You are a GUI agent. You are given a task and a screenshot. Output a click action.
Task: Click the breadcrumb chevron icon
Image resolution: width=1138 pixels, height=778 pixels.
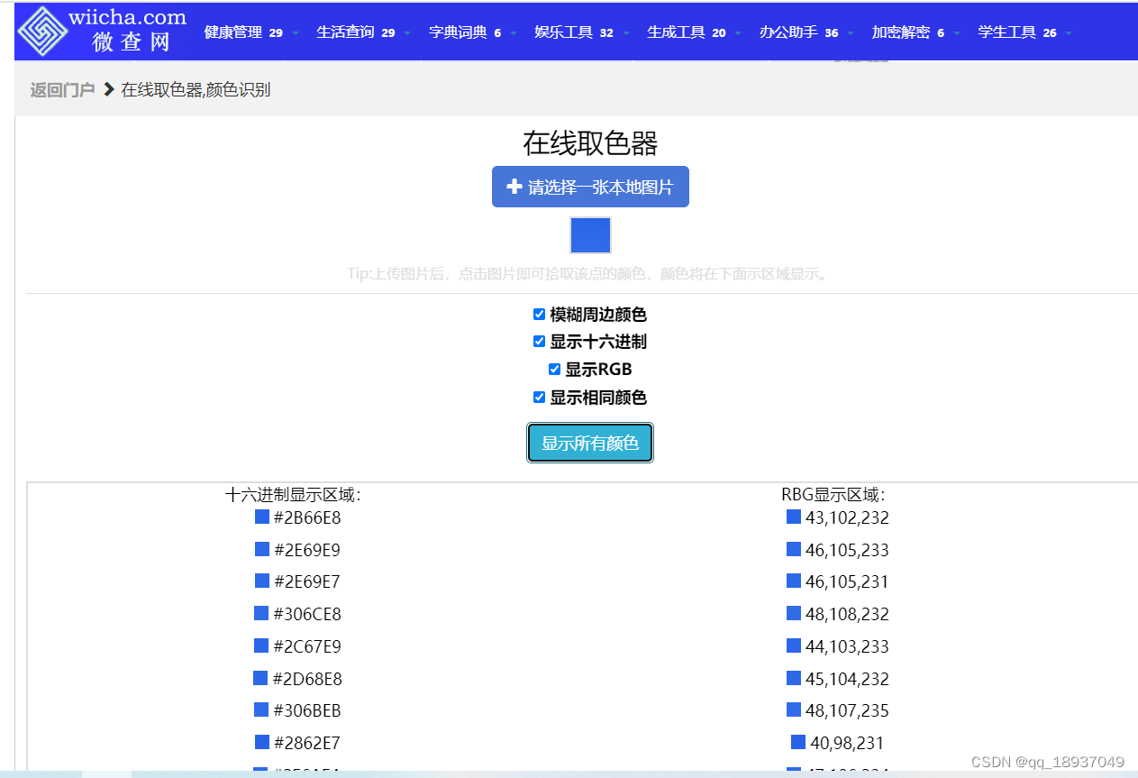pos(109,89)
